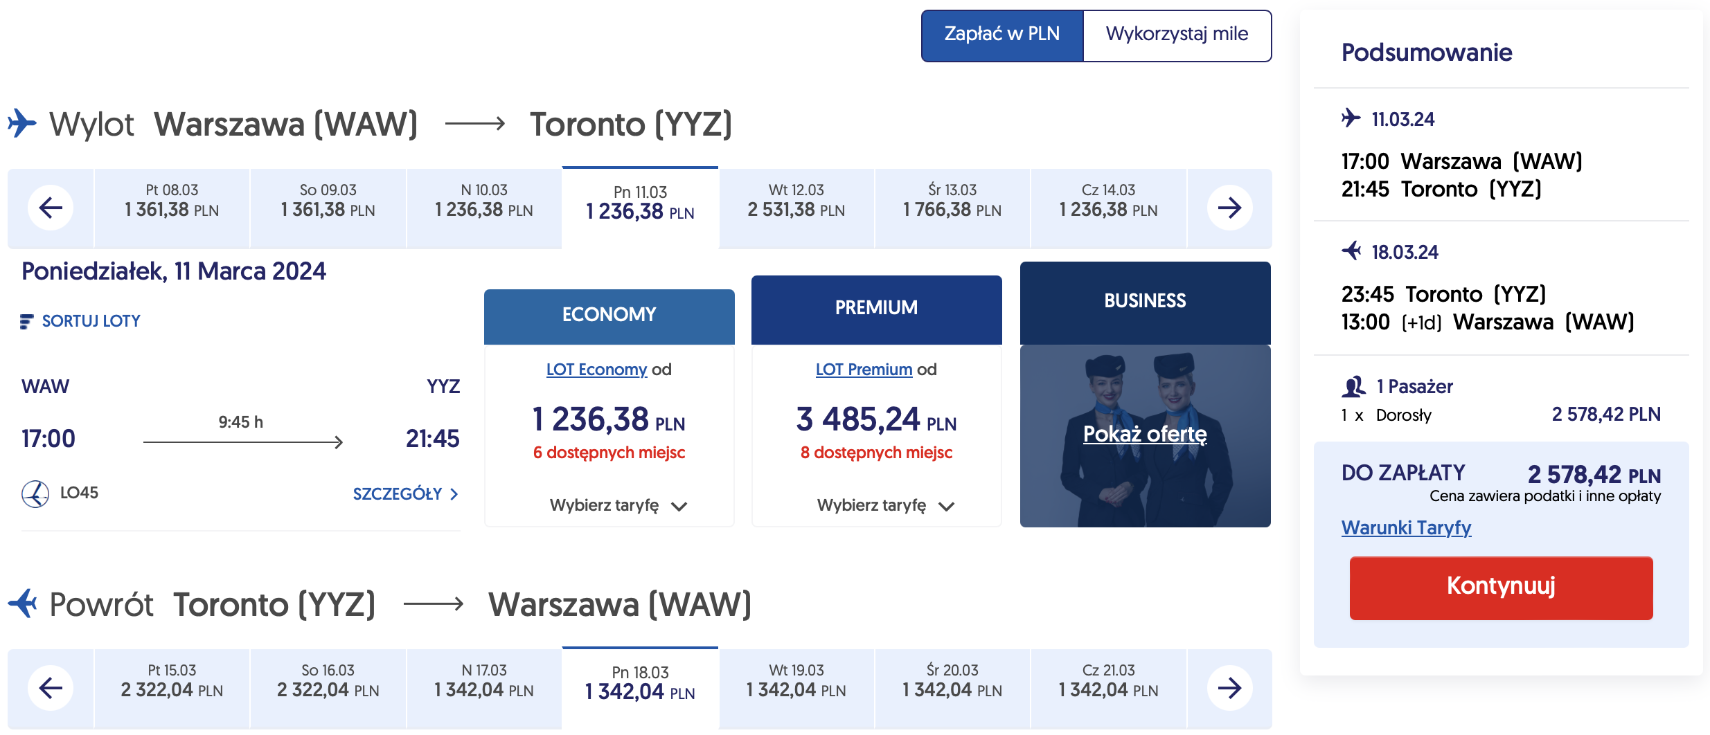Image resolution: width=1710 pixels, height=735 pixels.
Task: Click the LOT airline logo beside LO45
Action: click(35, 493)
